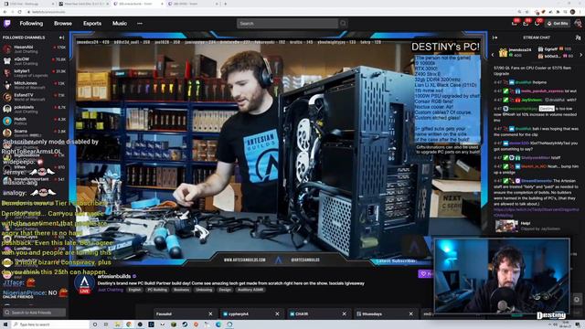Click the purple follow heart button
585x329 pixels.
click(425, 274)
